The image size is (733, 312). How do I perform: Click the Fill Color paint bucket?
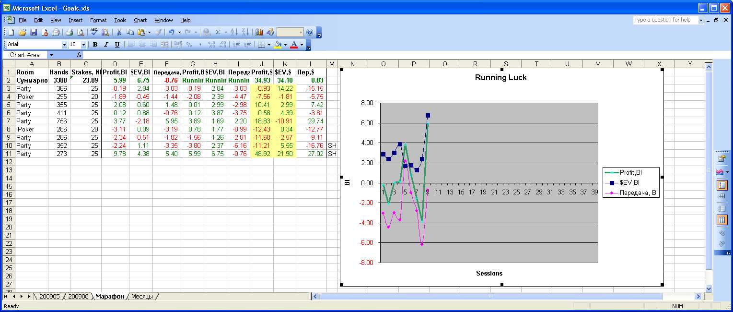click(278, 45)
